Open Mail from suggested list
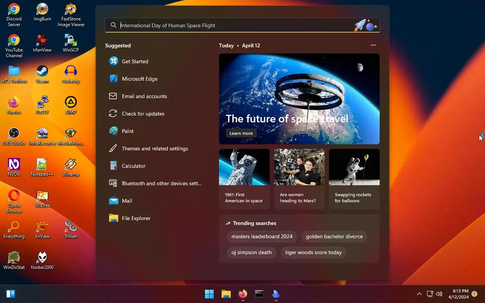 coord(157,201)
